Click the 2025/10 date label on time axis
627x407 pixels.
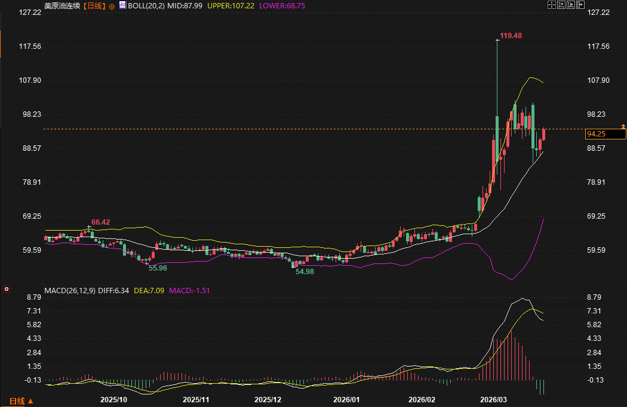[x=113, y=399]
